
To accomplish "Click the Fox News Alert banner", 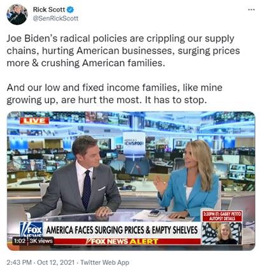I will click(x=122, y=241).
